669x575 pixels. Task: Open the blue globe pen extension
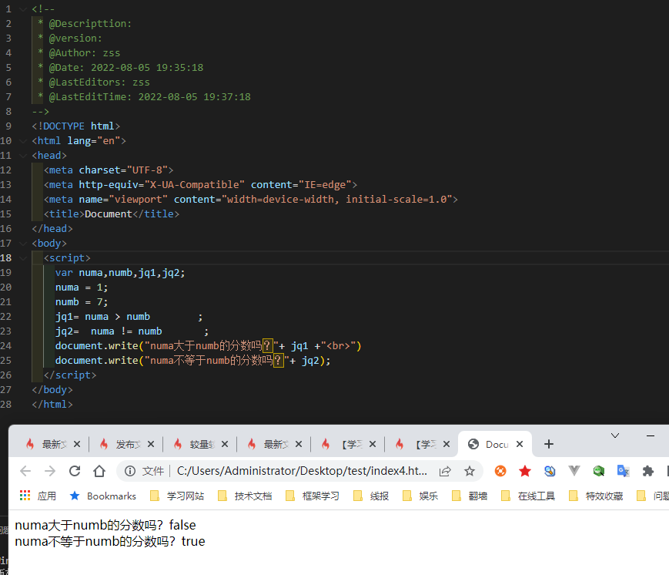pos(550,471)
